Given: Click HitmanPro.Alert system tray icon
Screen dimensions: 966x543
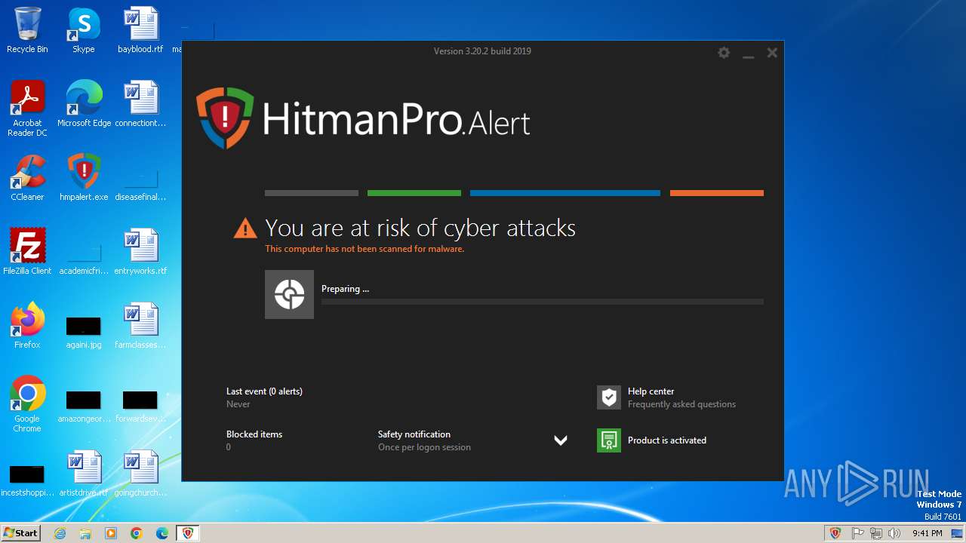Looking at the screenshot, I should pyautogui.click(x=835, y=533).
